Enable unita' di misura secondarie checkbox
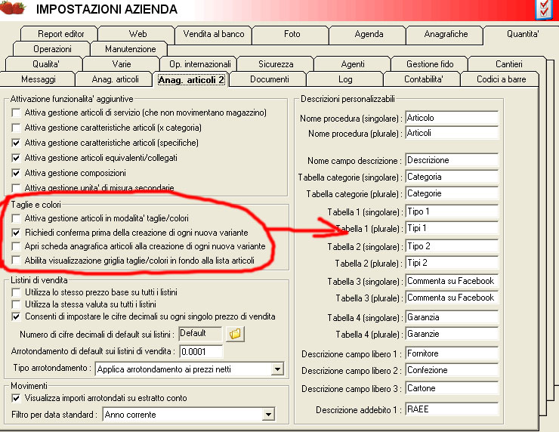 coord(16,187)
